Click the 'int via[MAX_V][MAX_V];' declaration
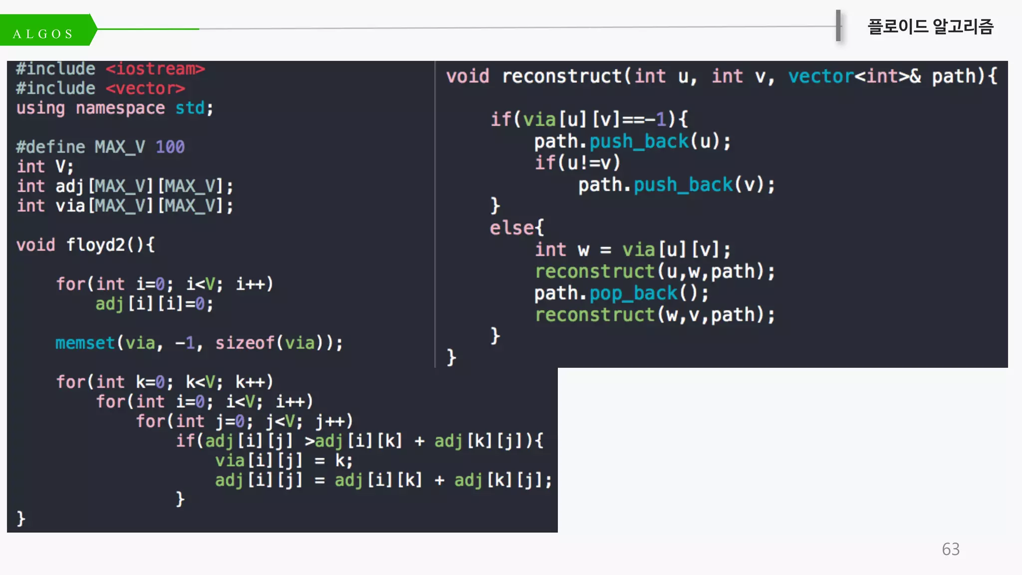 (x=125, y=206)
